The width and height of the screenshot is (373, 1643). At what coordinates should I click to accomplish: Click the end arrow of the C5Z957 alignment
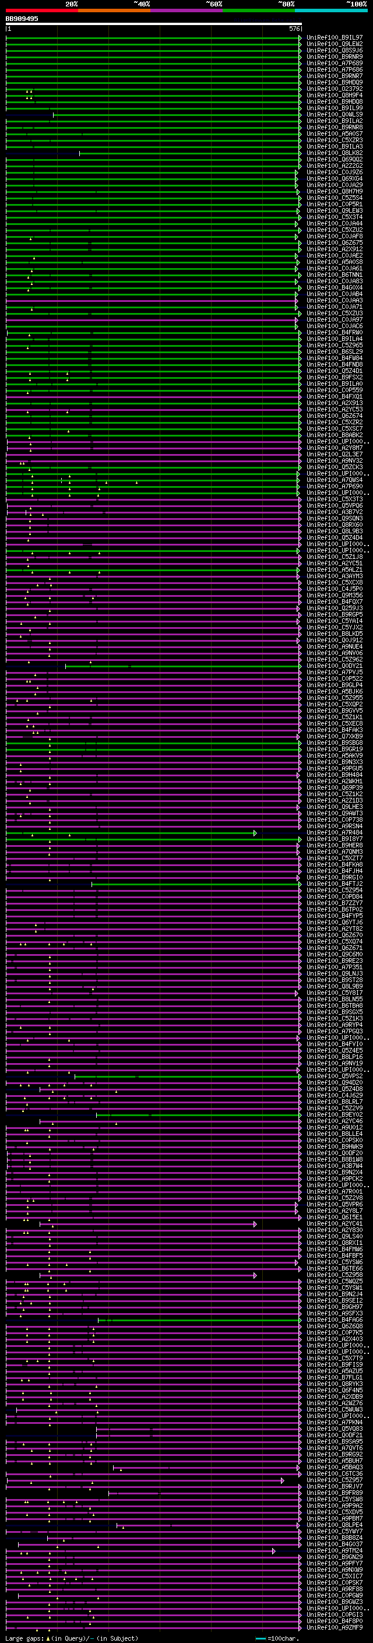coord(283,1480)
